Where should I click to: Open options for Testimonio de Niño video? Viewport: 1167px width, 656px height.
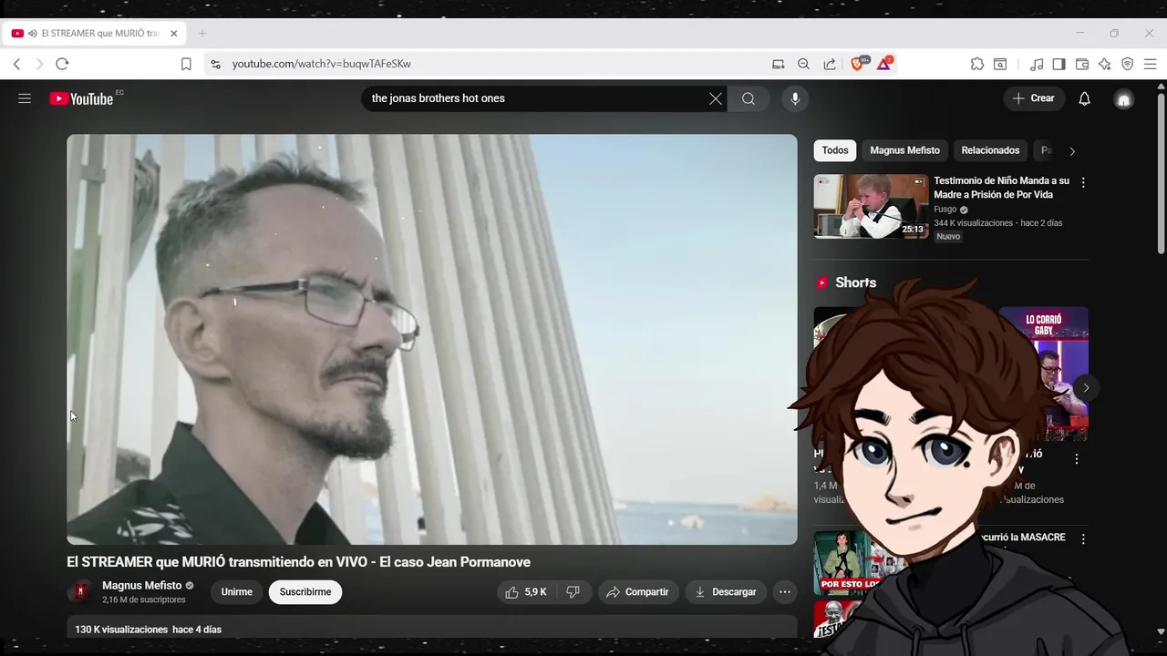(x=1083, y=182)
